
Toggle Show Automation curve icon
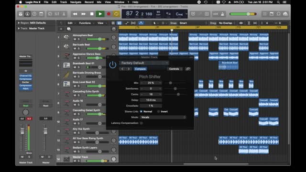point(127,23)
